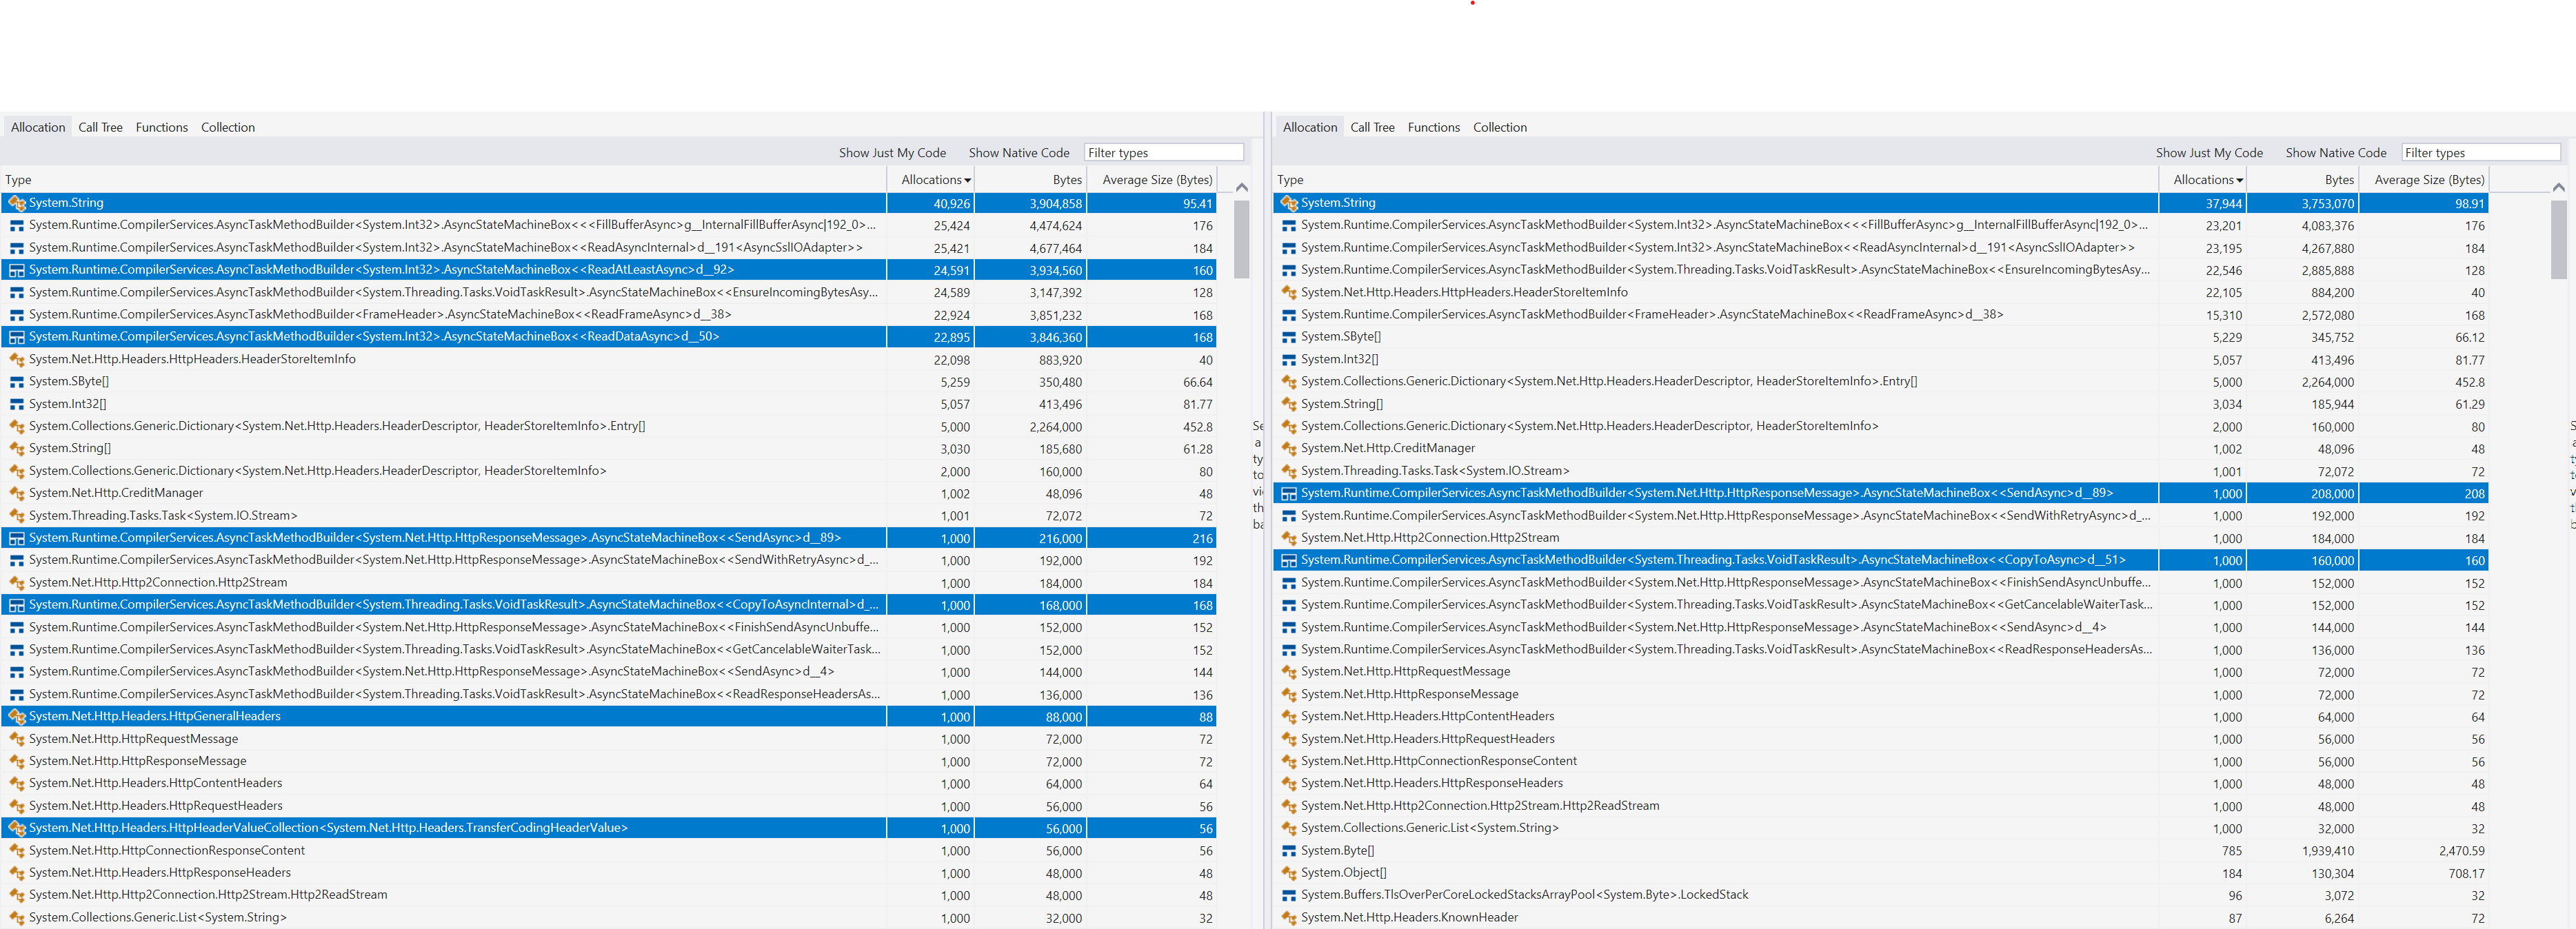Switch to Call Tree tab in left panel
The image size is (2576, 929).
100,127
